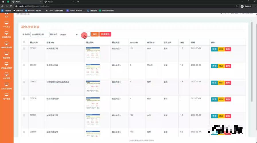
Task: Click the 基金名称 search input field
Action: point(40,35)
